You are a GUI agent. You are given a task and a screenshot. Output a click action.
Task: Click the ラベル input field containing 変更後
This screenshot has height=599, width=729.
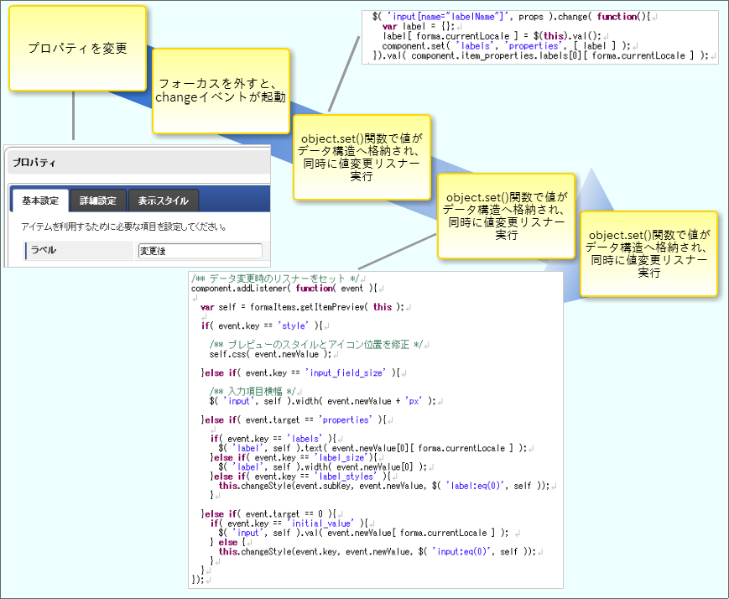(200, 251)
